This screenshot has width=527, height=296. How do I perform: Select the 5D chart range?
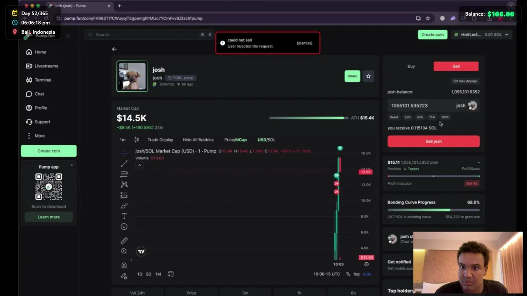[x=149, y=274]
